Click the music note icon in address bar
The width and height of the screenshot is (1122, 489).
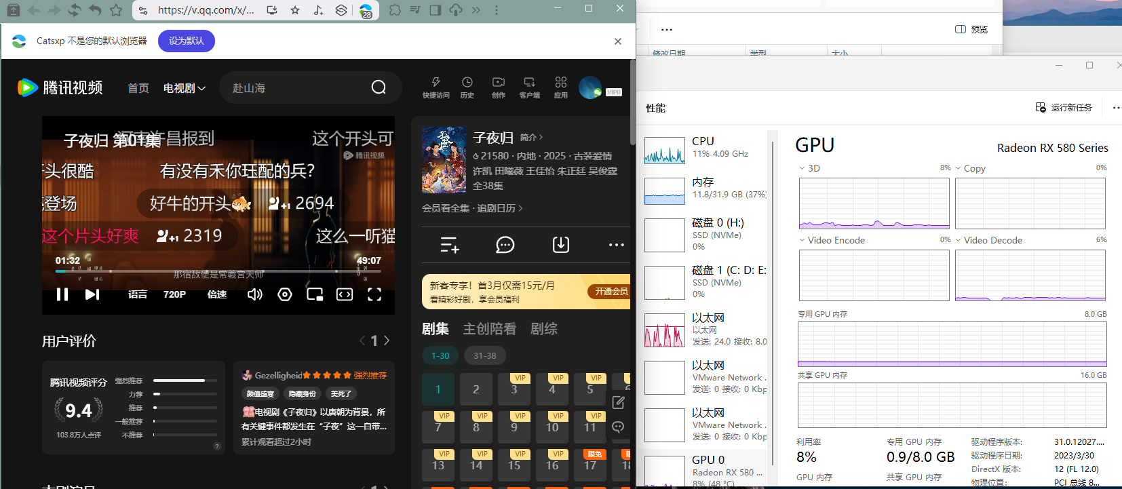[x=318, y=10]
